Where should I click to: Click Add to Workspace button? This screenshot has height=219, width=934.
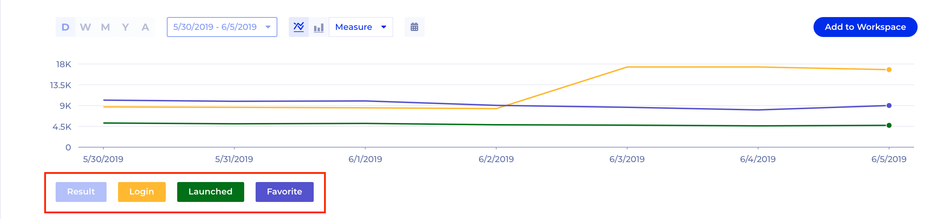[865, 27]
